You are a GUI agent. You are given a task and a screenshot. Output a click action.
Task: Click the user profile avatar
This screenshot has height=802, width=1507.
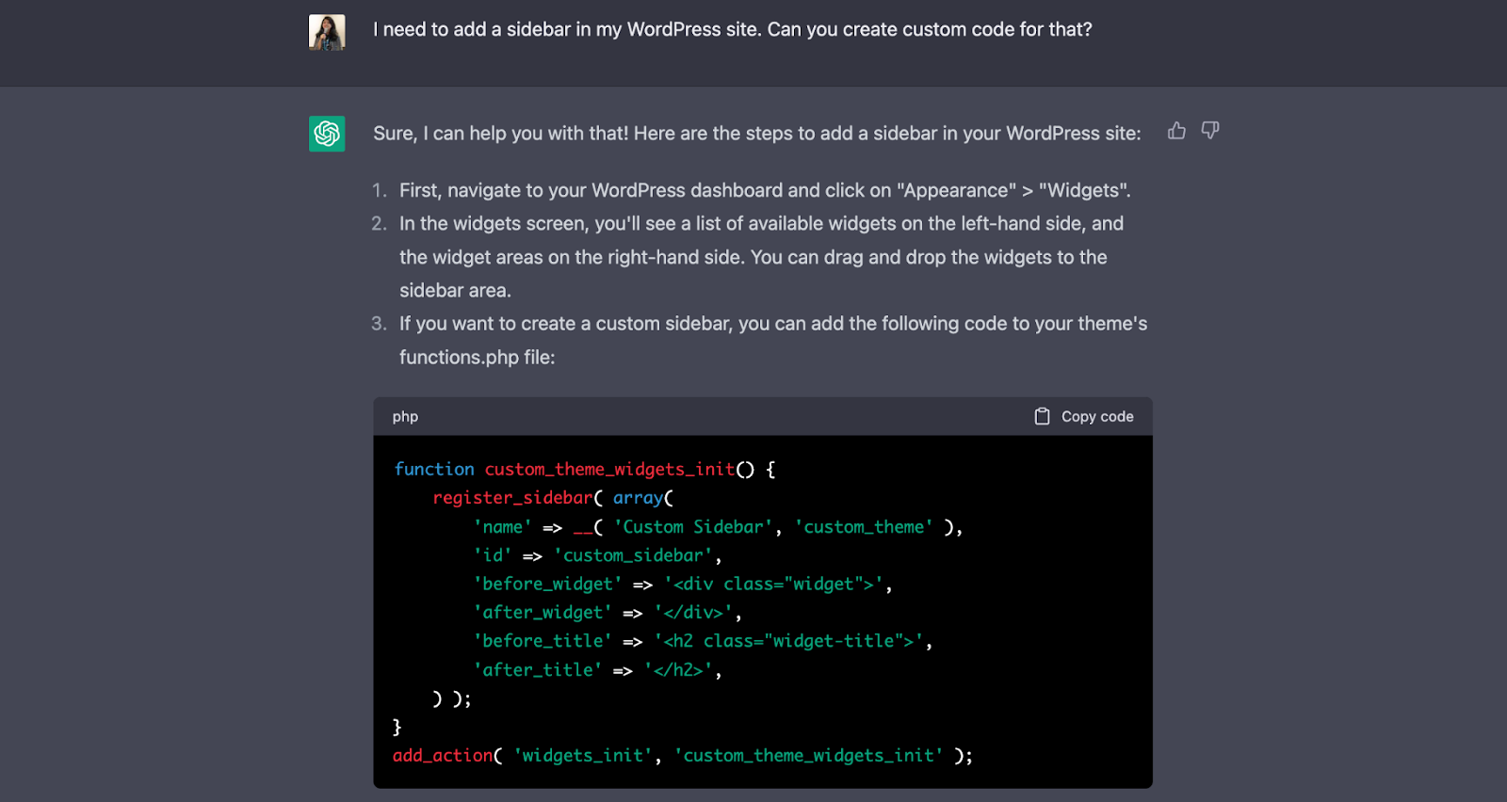coord(327,32)
